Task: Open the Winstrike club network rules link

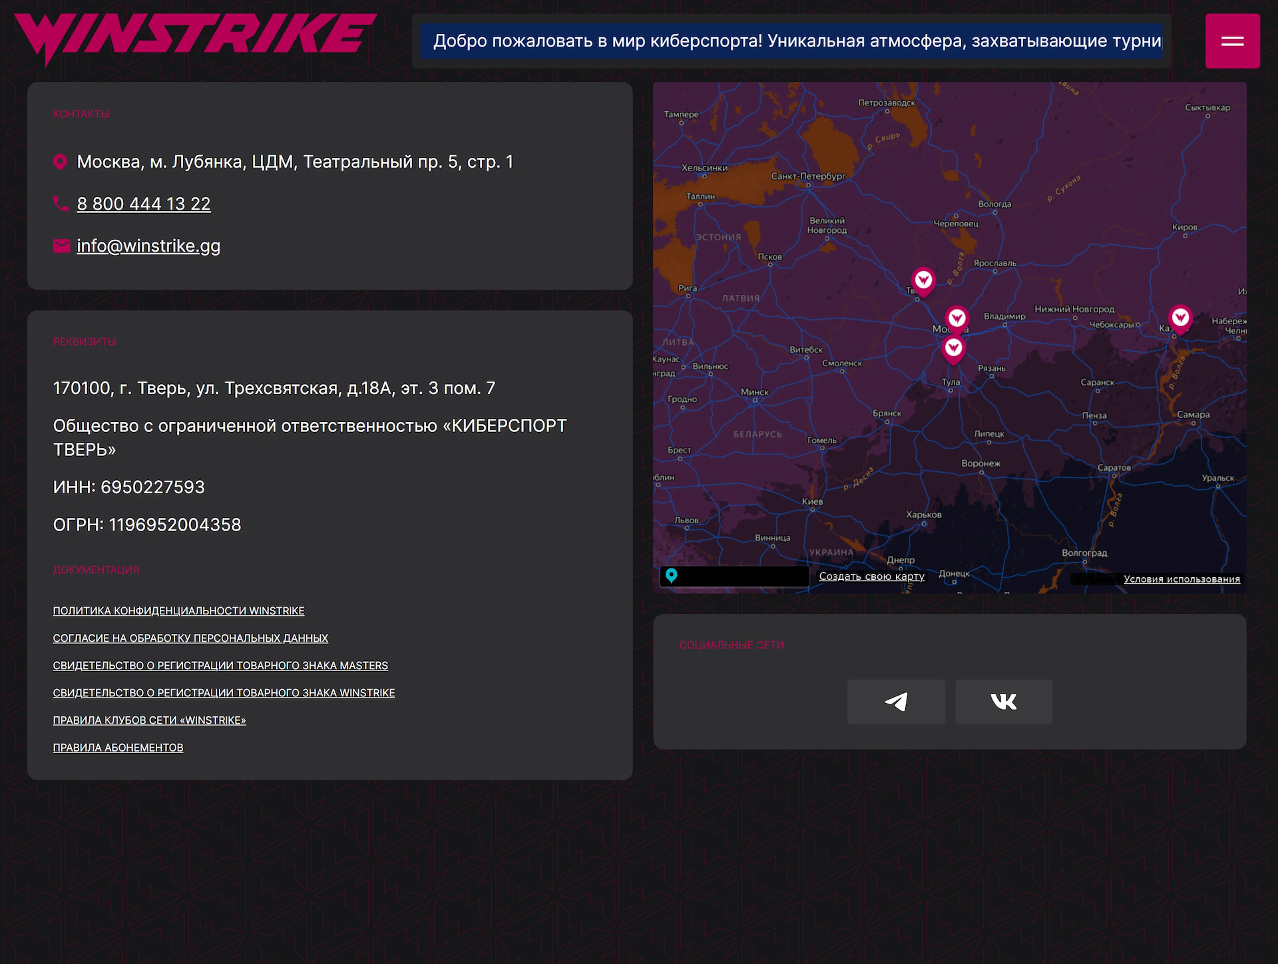Action: tap(149, 720)
